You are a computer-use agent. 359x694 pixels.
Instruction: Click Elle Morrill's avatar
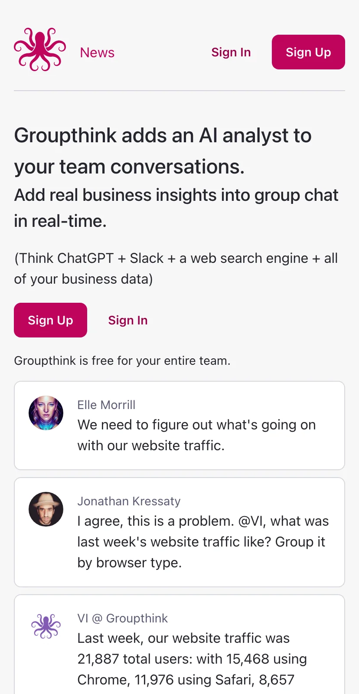[46, 413]
